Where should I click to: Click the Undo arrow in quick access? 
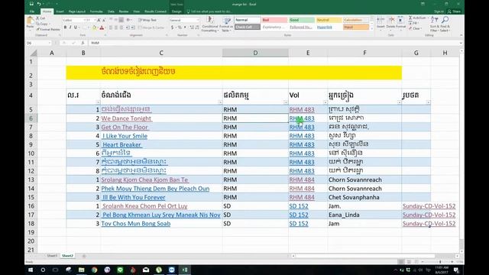click(39, 4)
